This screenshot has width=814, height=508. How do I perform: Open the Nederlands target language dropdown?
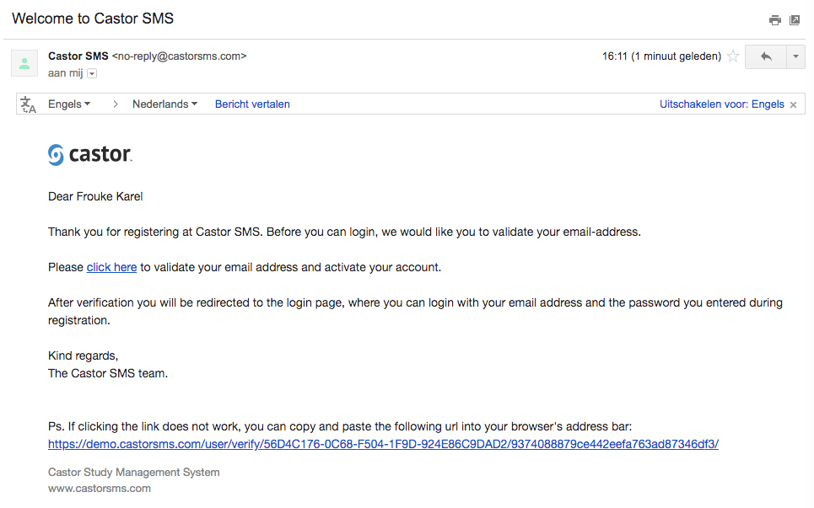(164, 104)
